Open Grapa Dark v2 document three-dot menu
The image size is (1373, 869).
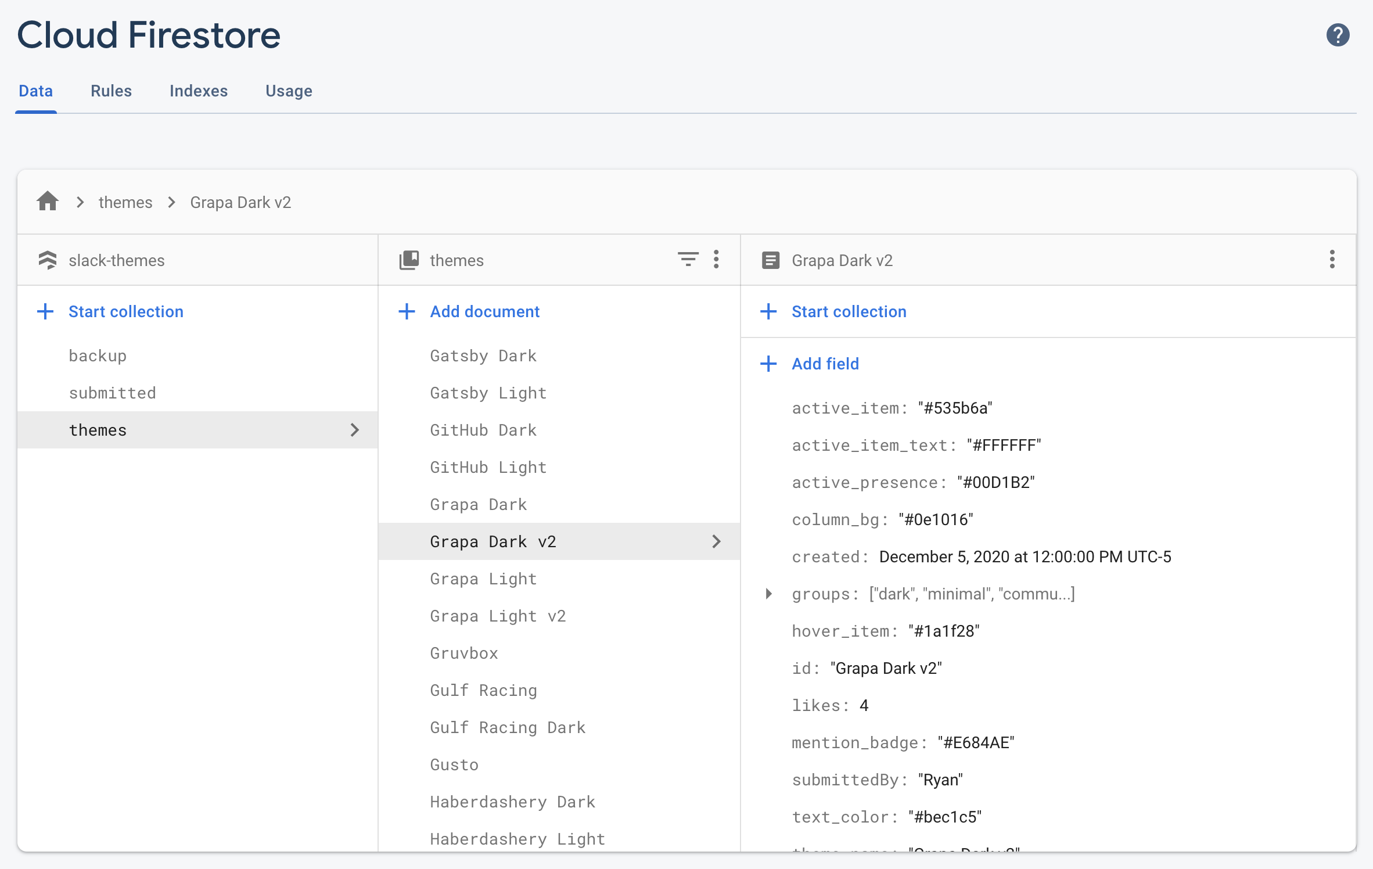(1332, 259)
